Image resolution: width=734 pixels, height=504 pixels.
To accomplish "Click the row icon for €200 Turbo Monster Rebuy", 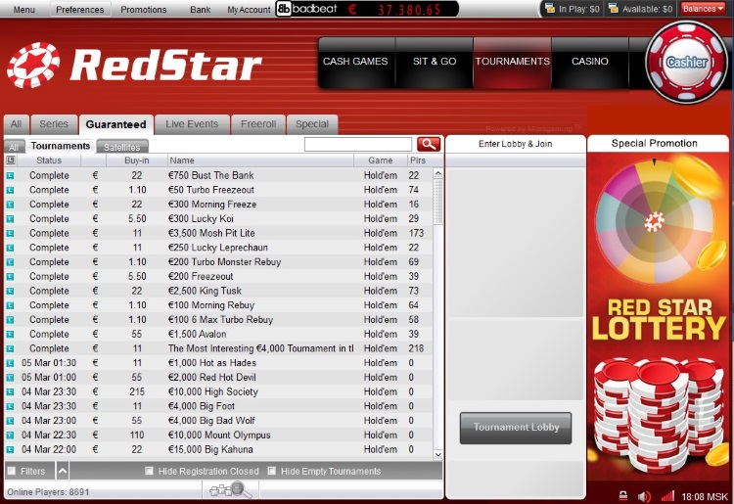I will [x=10, y=262].
